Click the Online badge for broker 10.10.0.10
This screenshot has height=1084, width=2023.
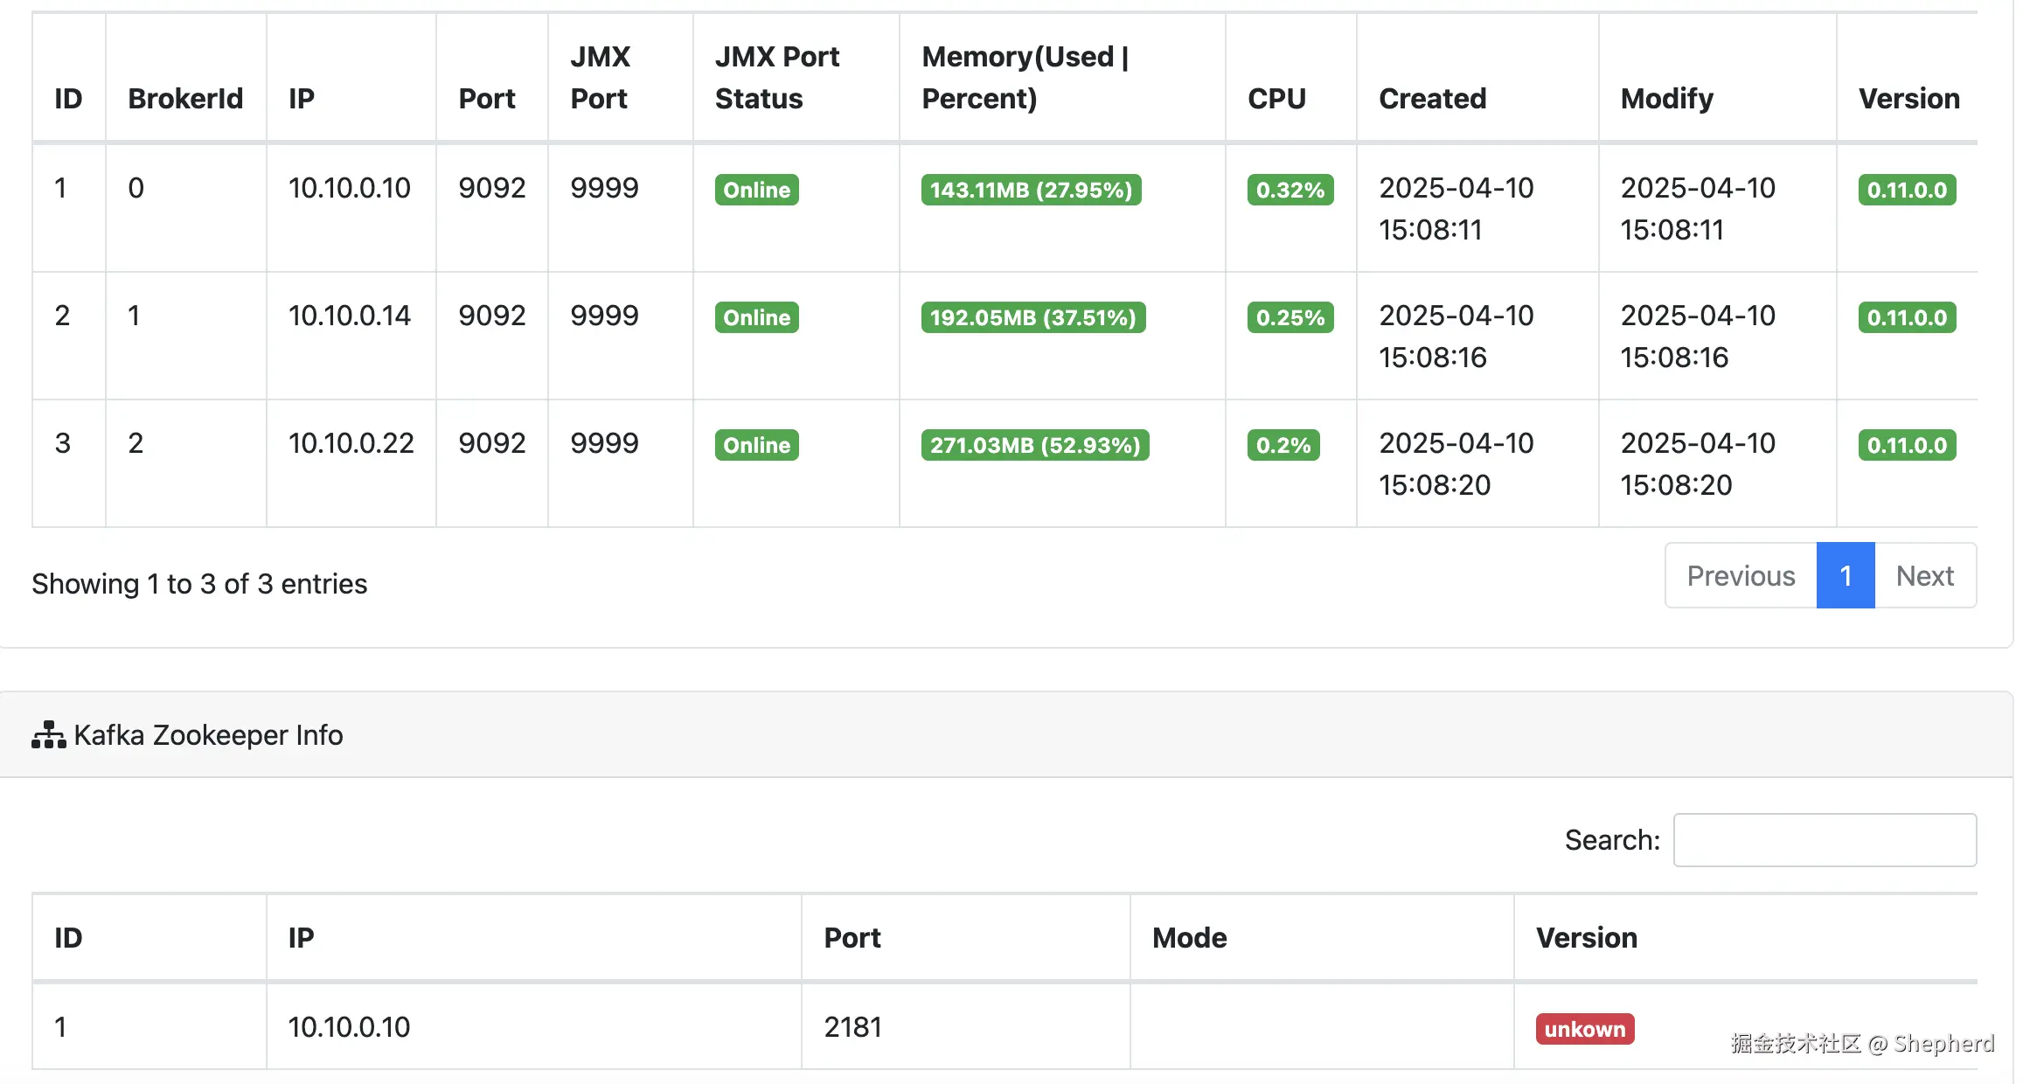[x=756, y=190]
